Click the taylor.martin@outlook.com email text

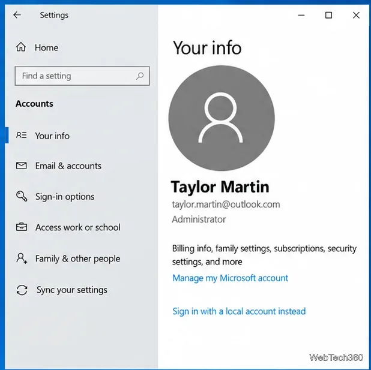coord(226,204)
